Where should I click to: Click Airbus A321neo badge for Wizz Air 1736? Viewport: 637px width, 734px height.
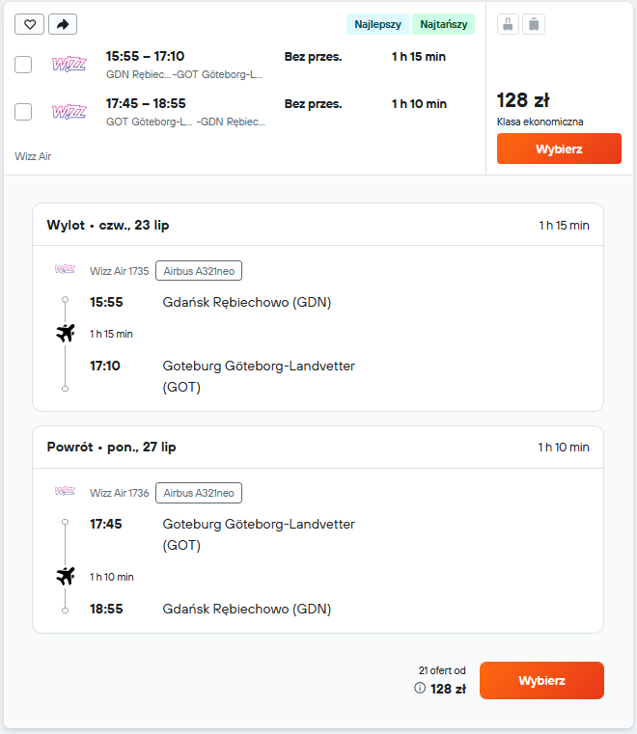(199, 493)
